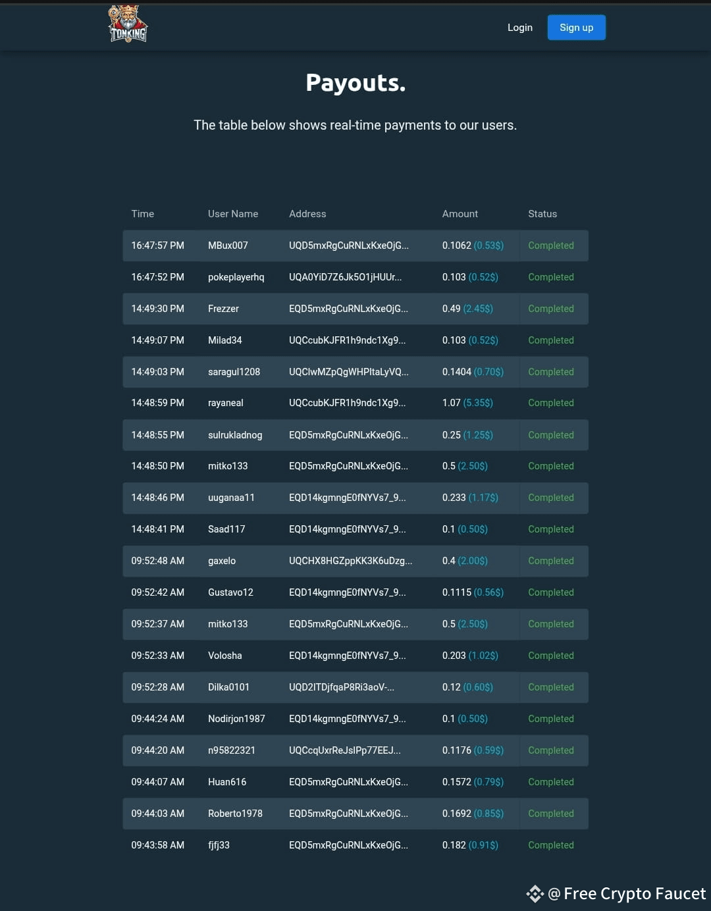Click the TonKing logo icon
The width and height of the screenshot is (711, 911).
coord(128,24)
